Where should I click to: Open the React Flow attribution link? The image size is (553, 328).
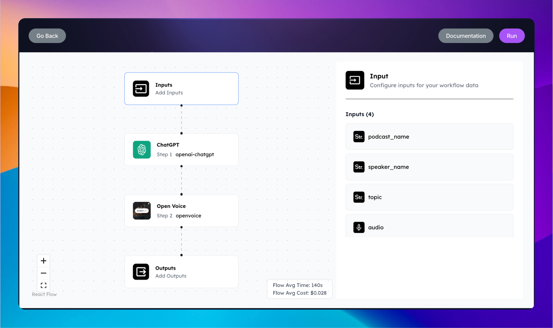tap(44, 294)
